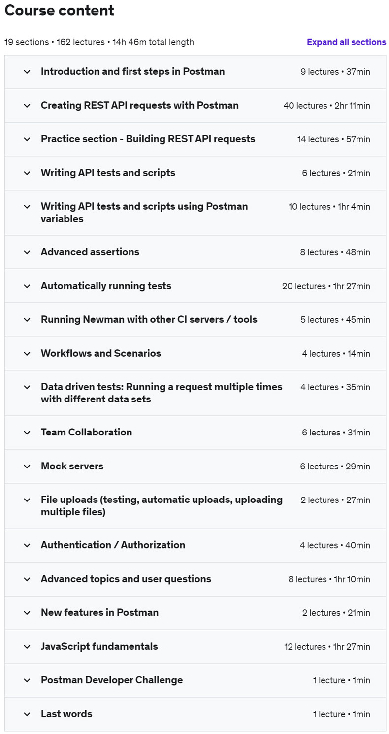The height and width of the screenshot is (734, 389).
Task: Click chevron beside Authentication / Authorization
Action: 27,545
